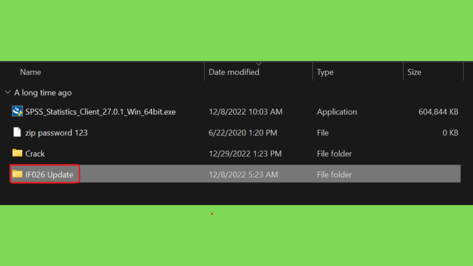Image resolution: width=473 pixels, height=266 pixels.
Task: Select the IF026 Update folder name
Action: [49, 175]
